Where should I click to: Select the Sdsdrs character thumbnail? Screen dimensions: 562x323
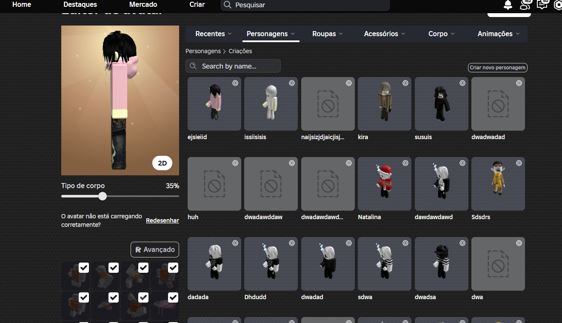click(x=498, y=184)
